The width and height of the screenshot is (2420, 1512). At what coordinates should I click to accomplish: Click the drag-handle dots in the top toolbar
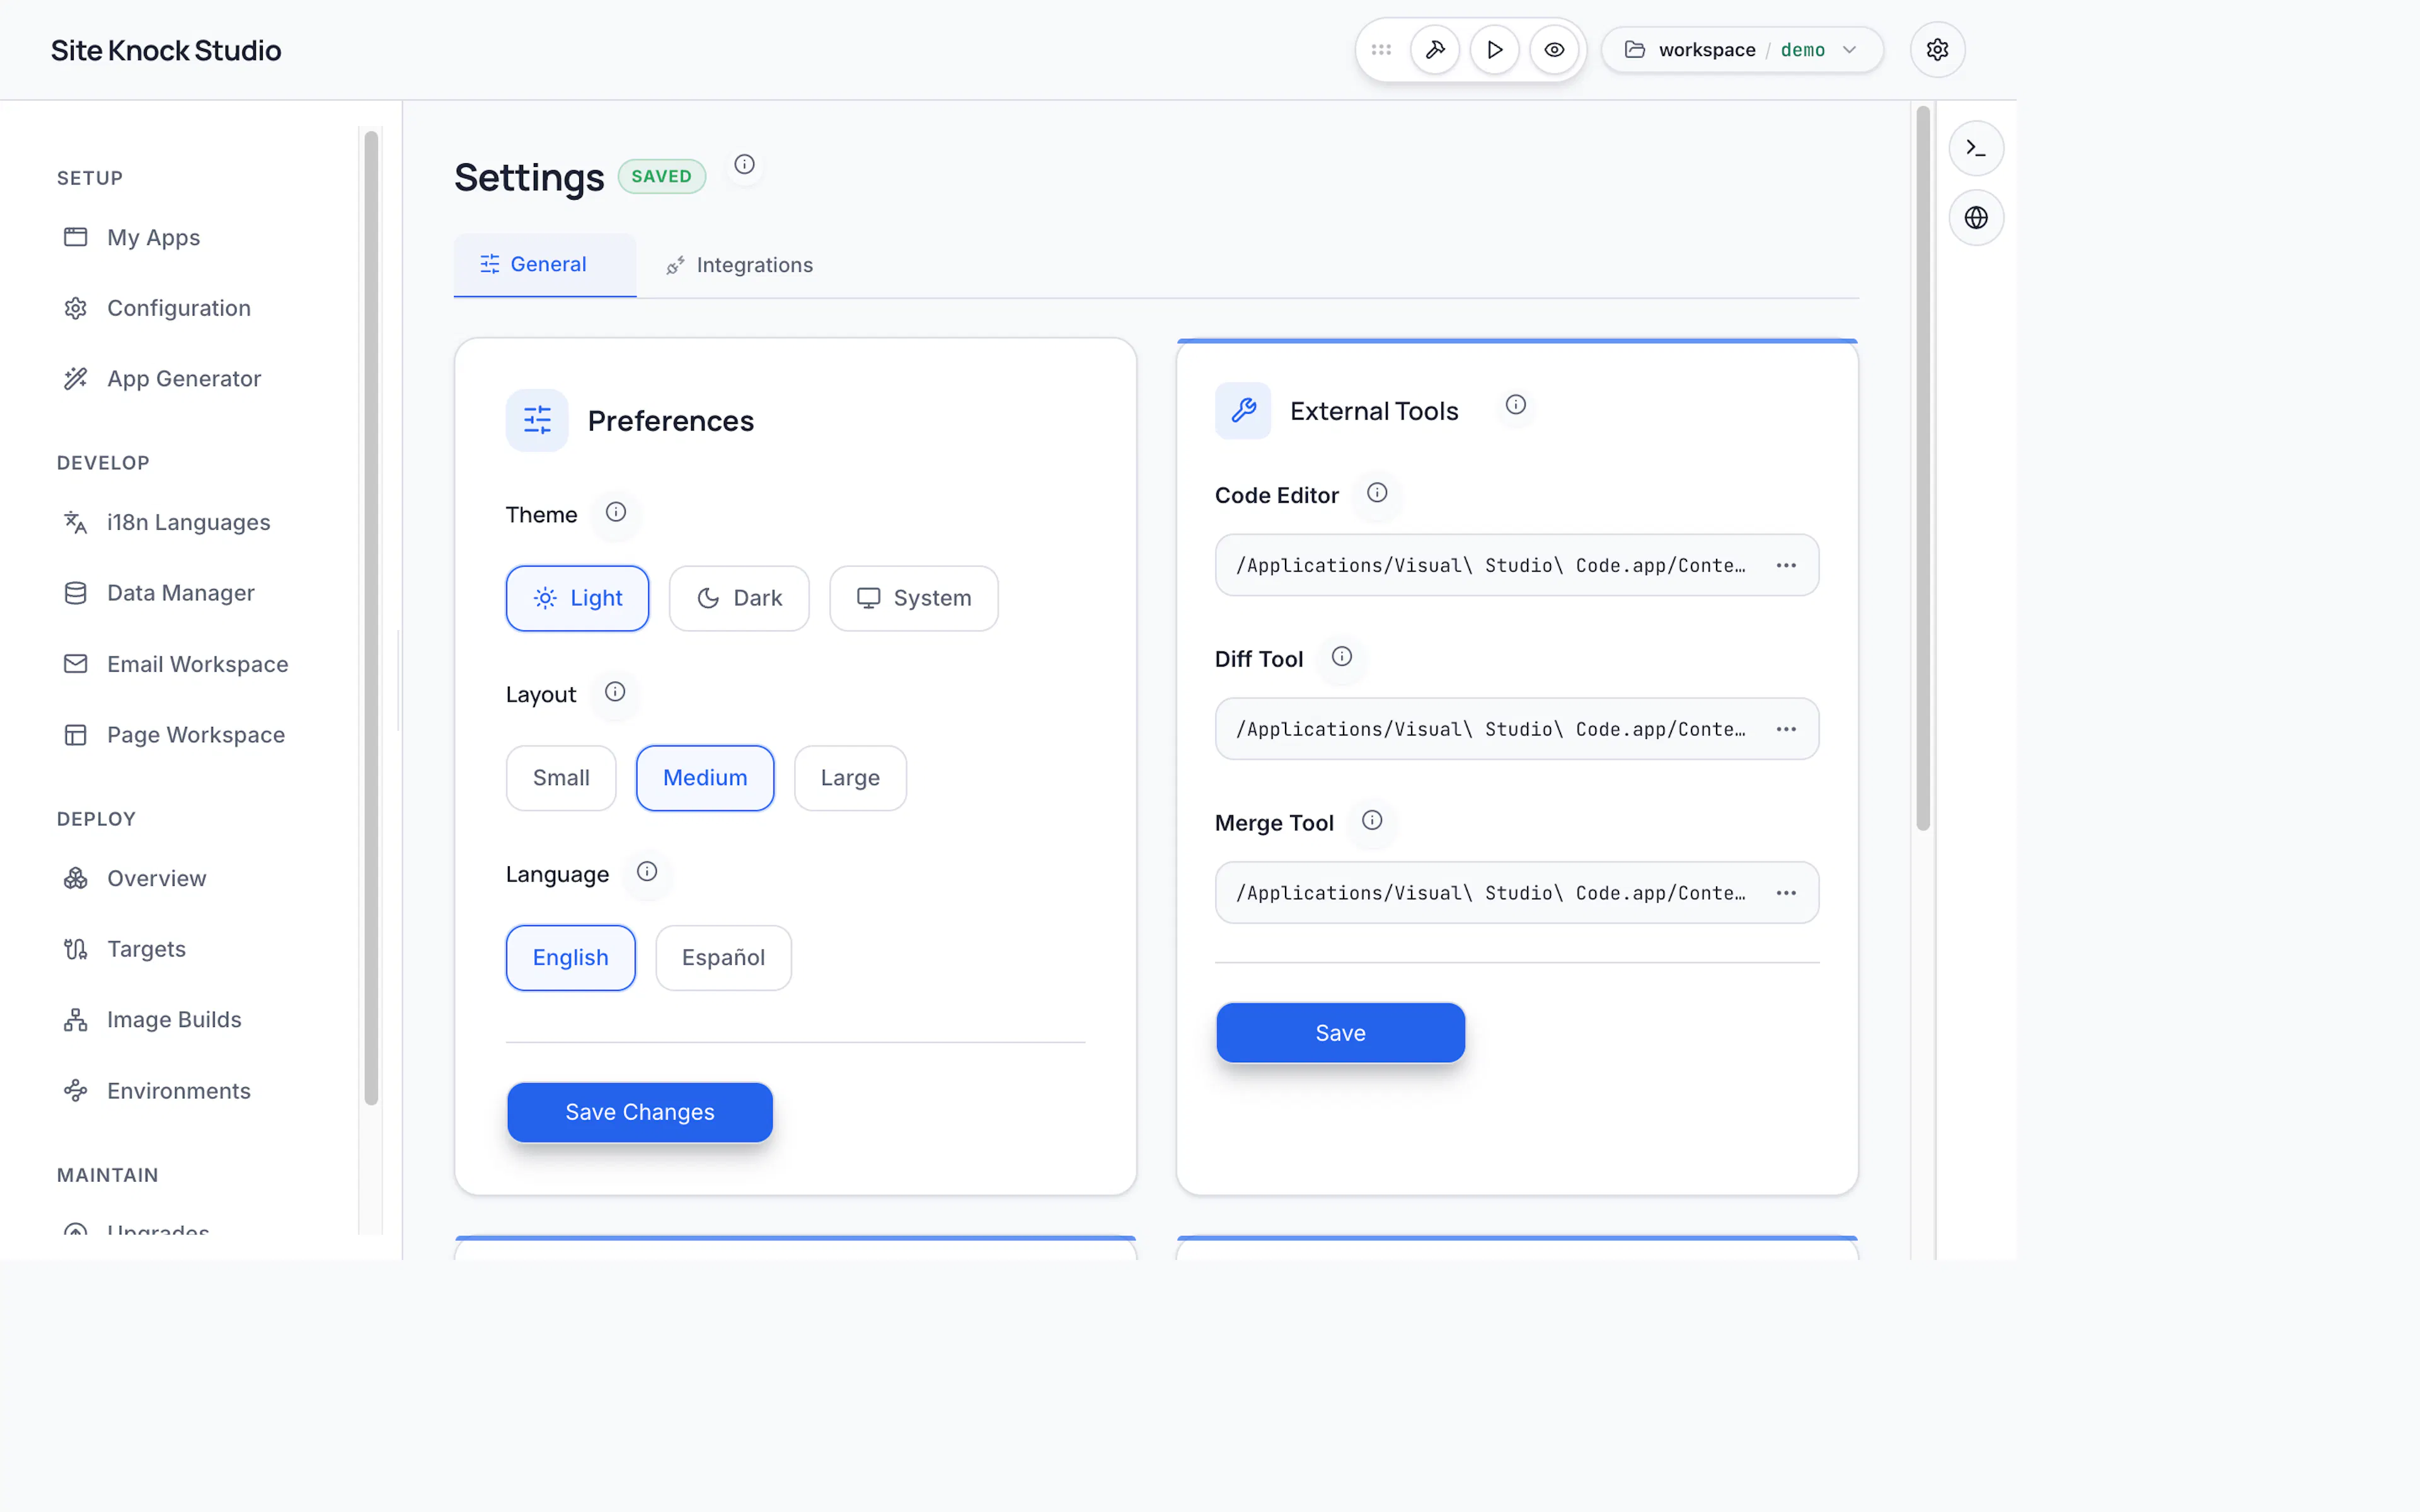tap(1381, 50)
